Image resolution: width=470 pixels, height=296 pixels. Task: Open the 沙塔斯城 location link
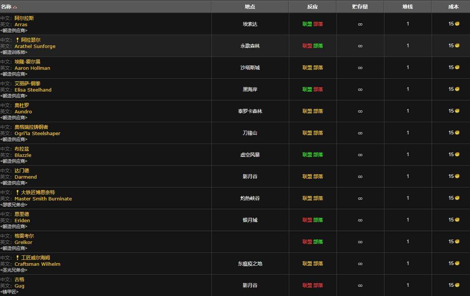click(x=250, y=68)
